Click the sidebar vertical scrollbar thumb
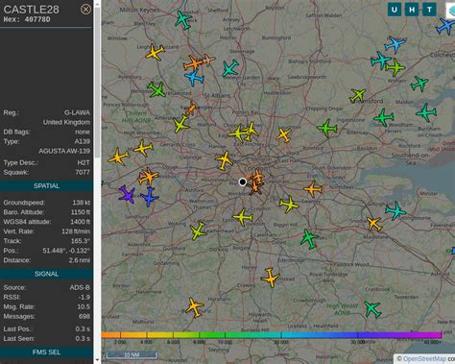455x364 pixels. (x=97, y=83)
